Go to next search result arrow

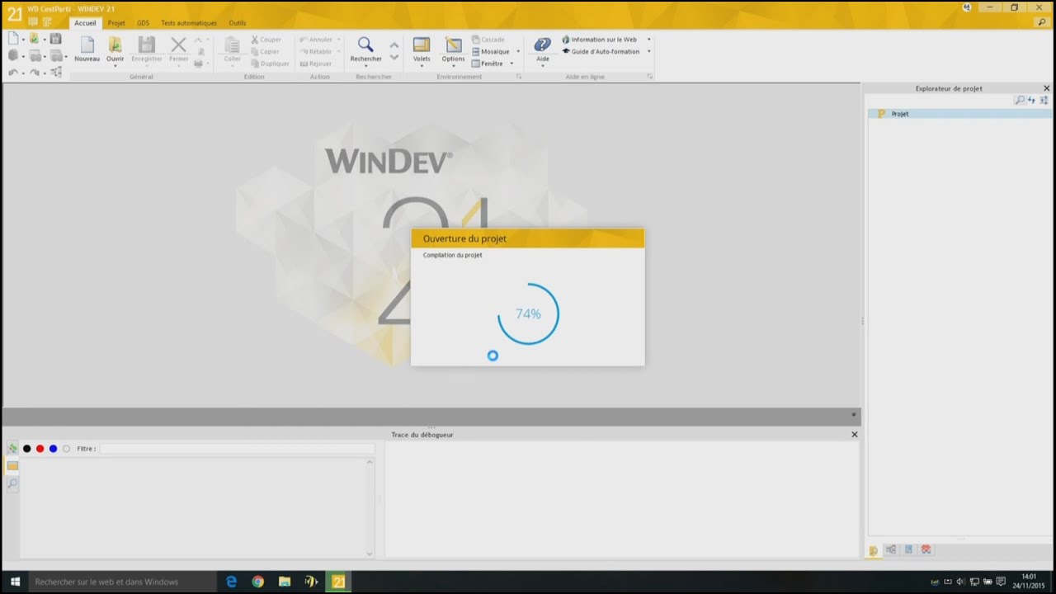394,57
